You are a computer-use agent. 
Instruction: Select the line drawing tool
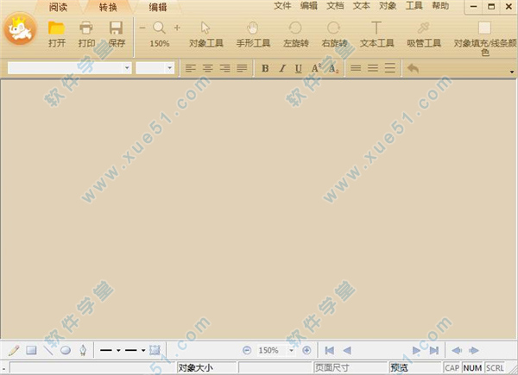coord(48,350)
